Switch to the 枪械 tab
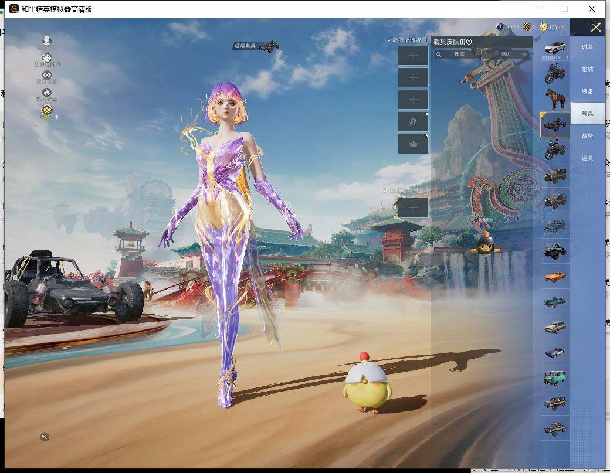The image size is (610, 473). click(587, 69)
